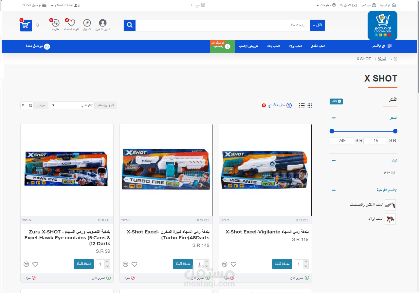Add Turbo Fire gun to cart
The image size is (419, 294).
(183, 264)
